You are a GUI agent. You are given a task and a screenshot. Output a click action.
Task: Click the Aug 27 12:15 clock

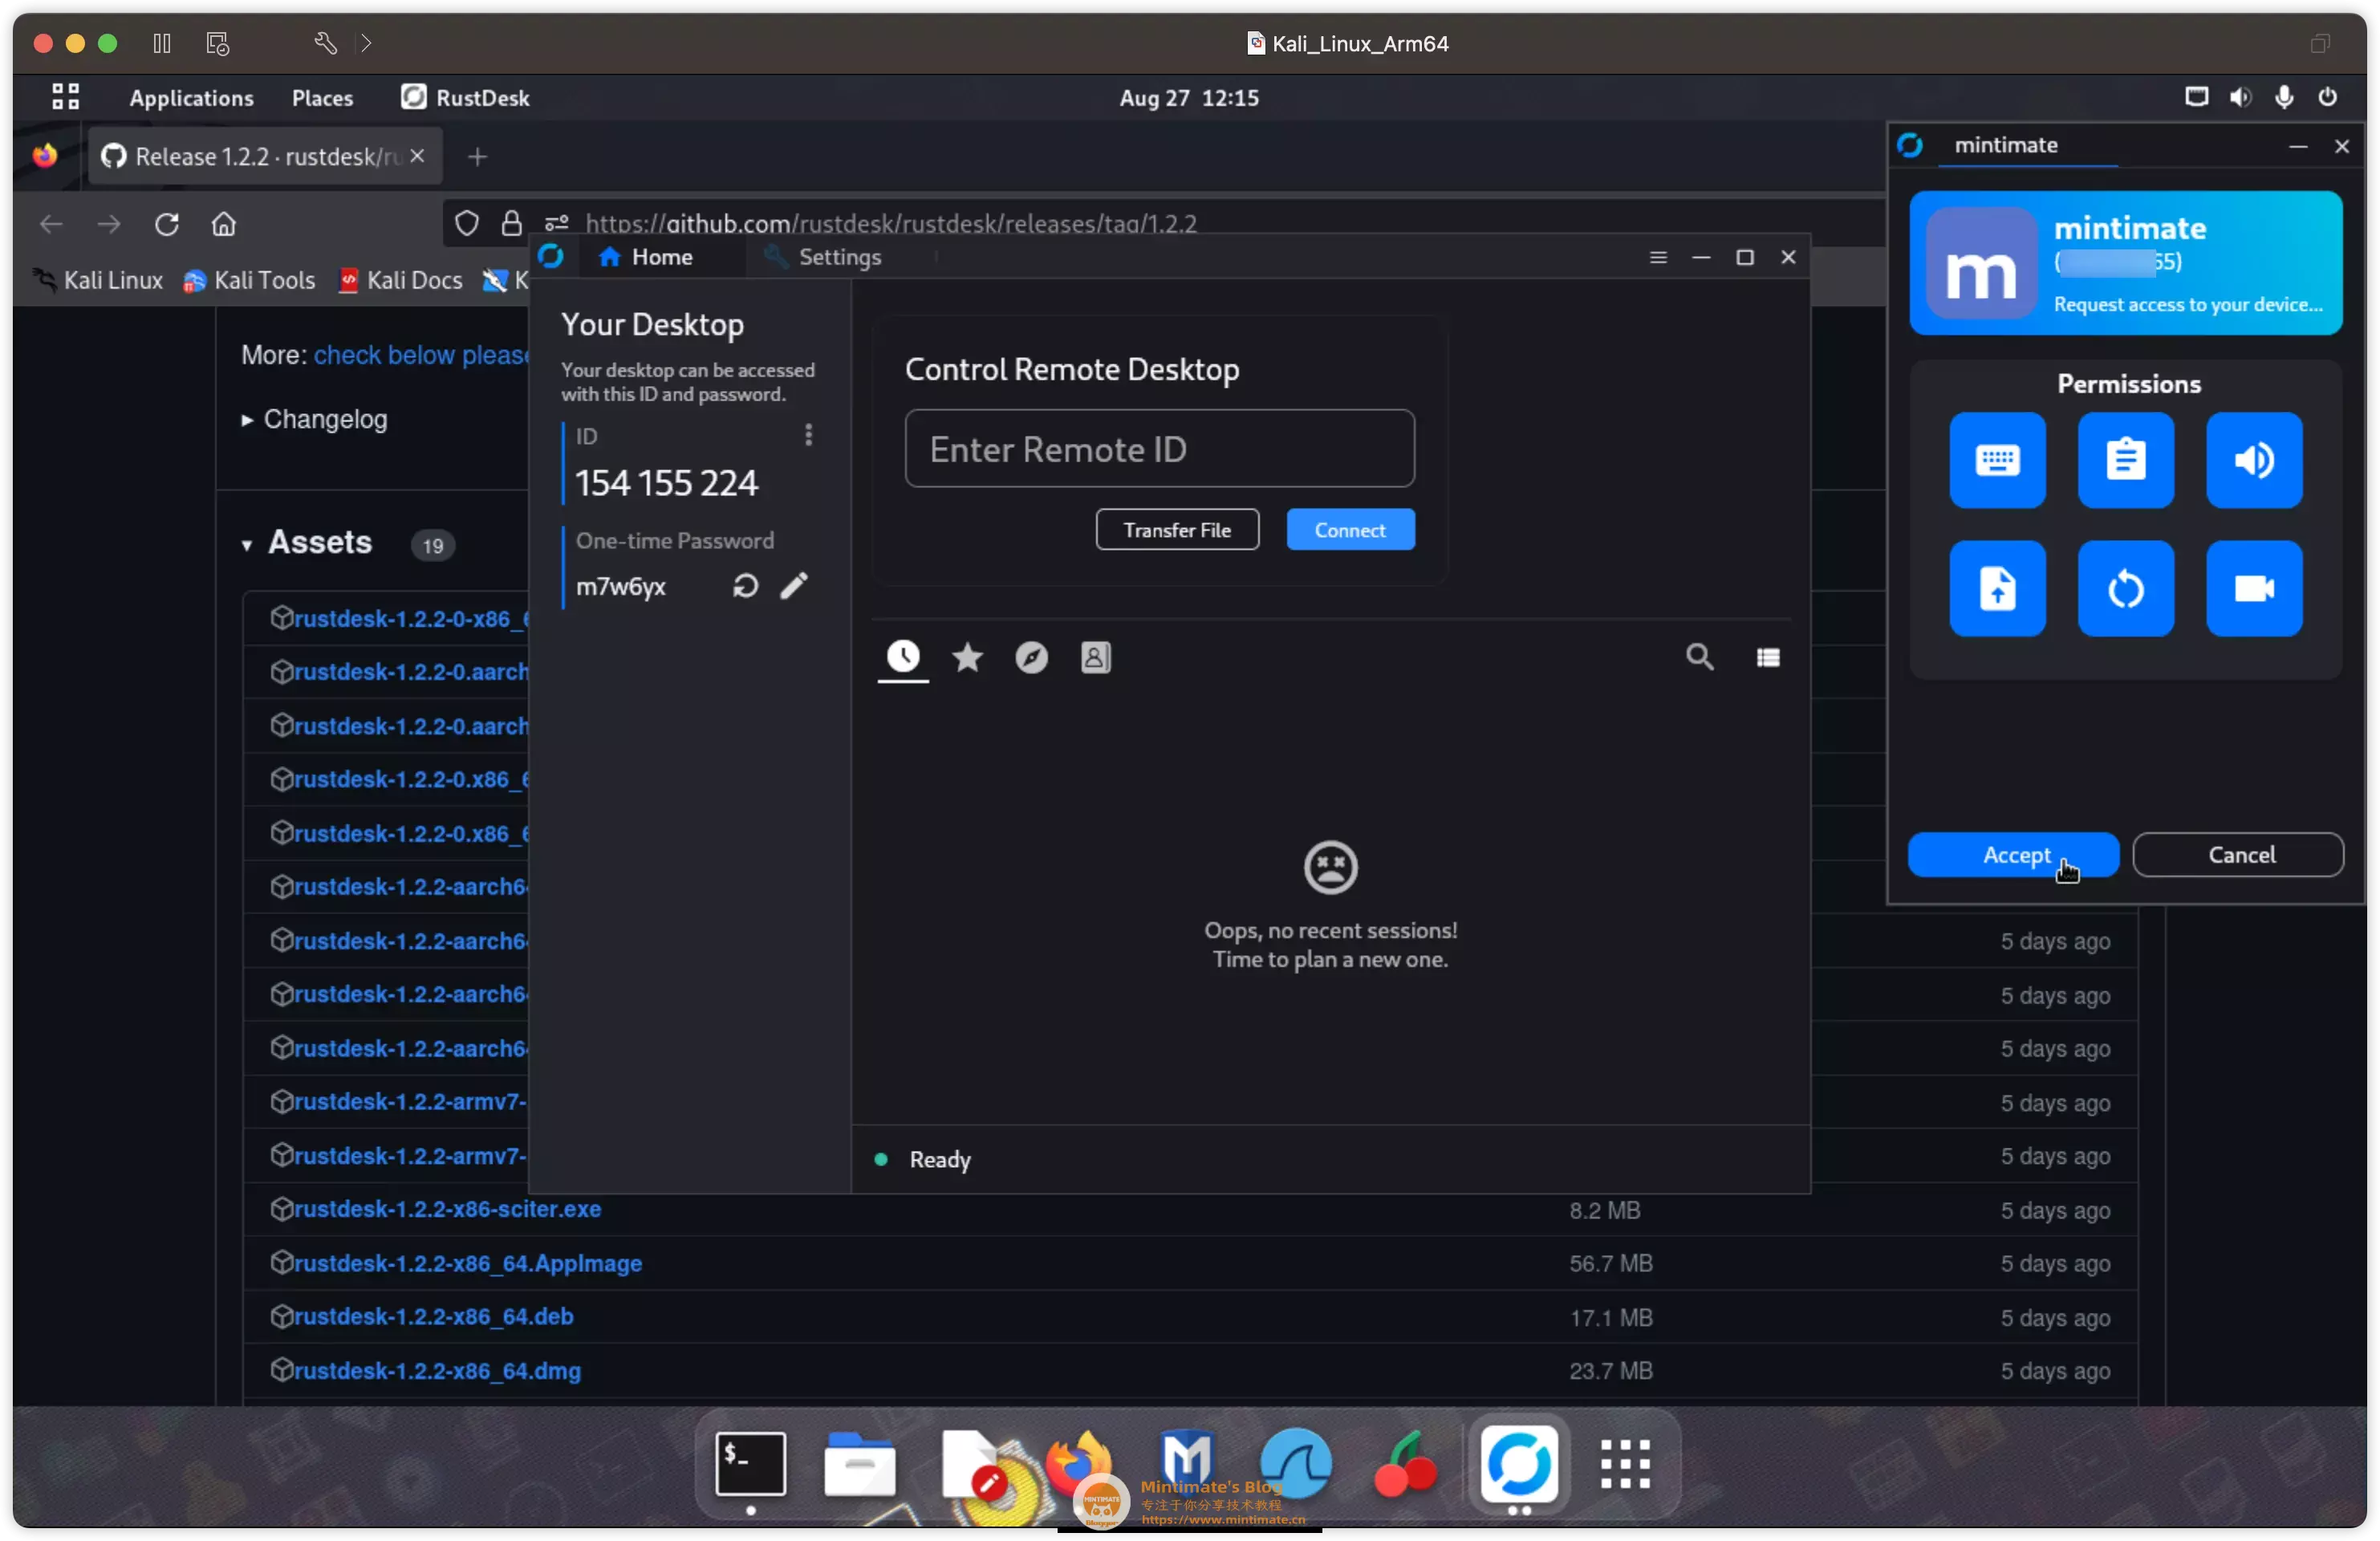[1188, 98]
